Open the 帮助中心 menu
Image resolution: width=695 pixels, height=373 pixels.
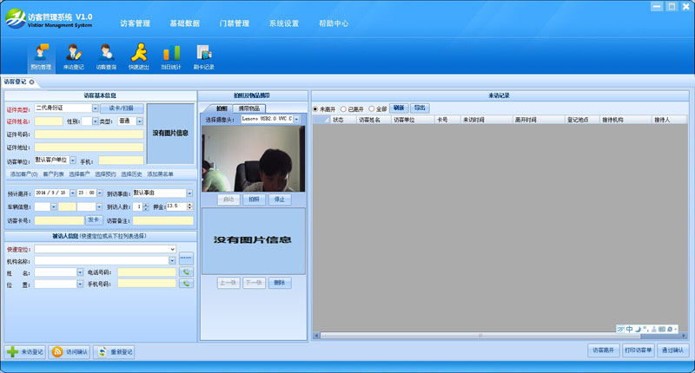tap(334, 23)
